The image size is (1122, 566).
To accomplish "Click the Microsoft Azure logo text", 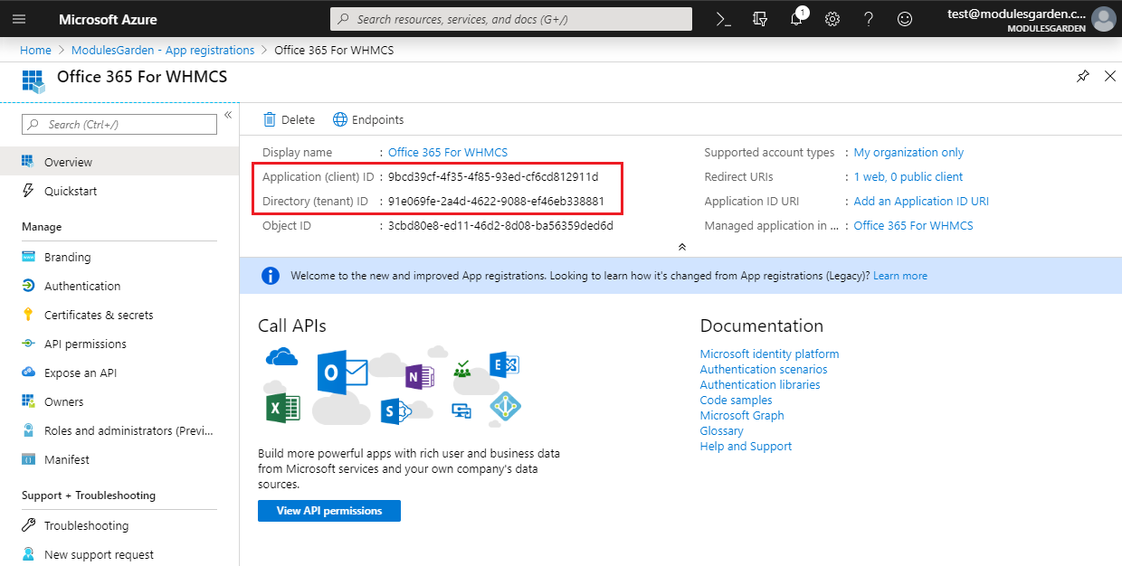I will click(x=108, y=19).
